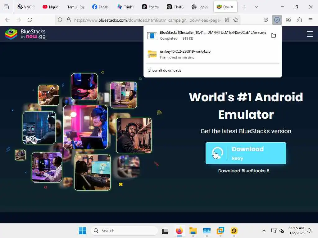This screenshot has height=238, width=318.
Task: Open Firefox View tab overview icon
Action: tap(6, 7)
